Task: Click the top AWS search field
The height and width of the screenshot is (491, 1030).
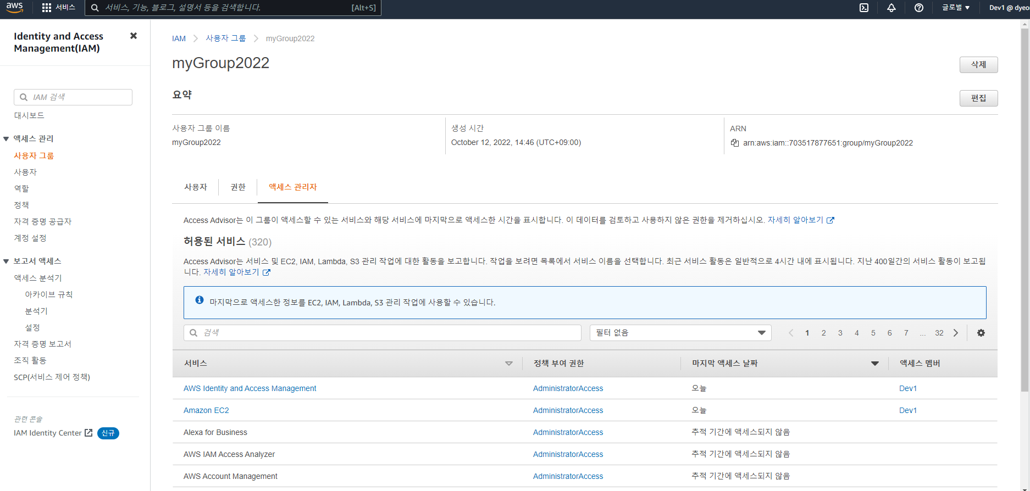Action: coord(233,8)
